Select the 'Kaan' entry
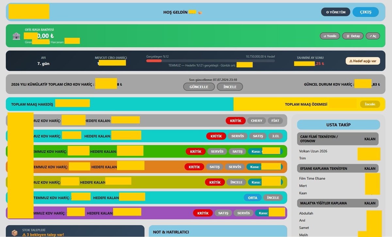The image size is (392, 237). click(x=303, y=193)
